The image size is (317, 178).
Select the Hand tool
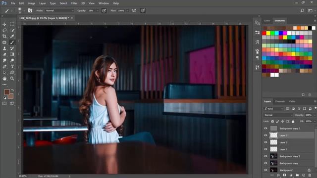(4, 79)
